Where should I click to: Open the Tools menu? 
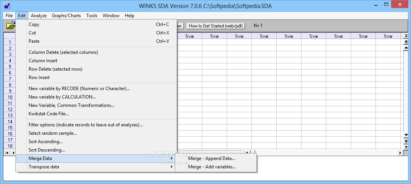point(92,16)
